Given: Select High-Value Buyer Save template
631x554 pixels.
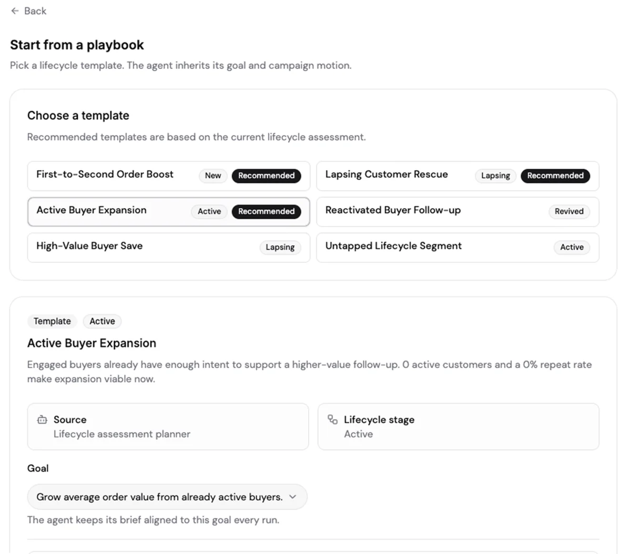Looking at the screenshot, I should [169, 248].
